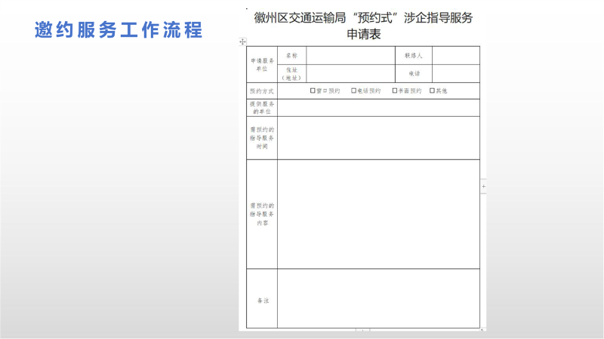Click the 需预约的指导服务内容 input area
The width and height of the screenshot is (604, 339).
(377, 214)
